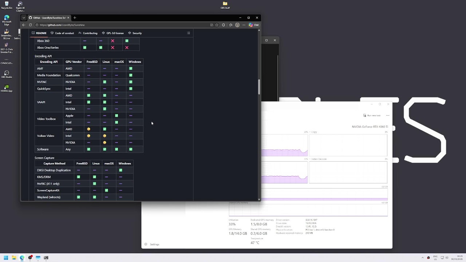
Task: Open the Copy graph dropdown in Task Manager
Action: [x=313, y=132]
